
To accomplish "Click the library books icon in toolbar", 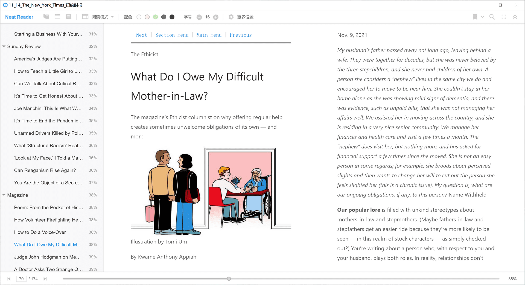I will (46, 17).
